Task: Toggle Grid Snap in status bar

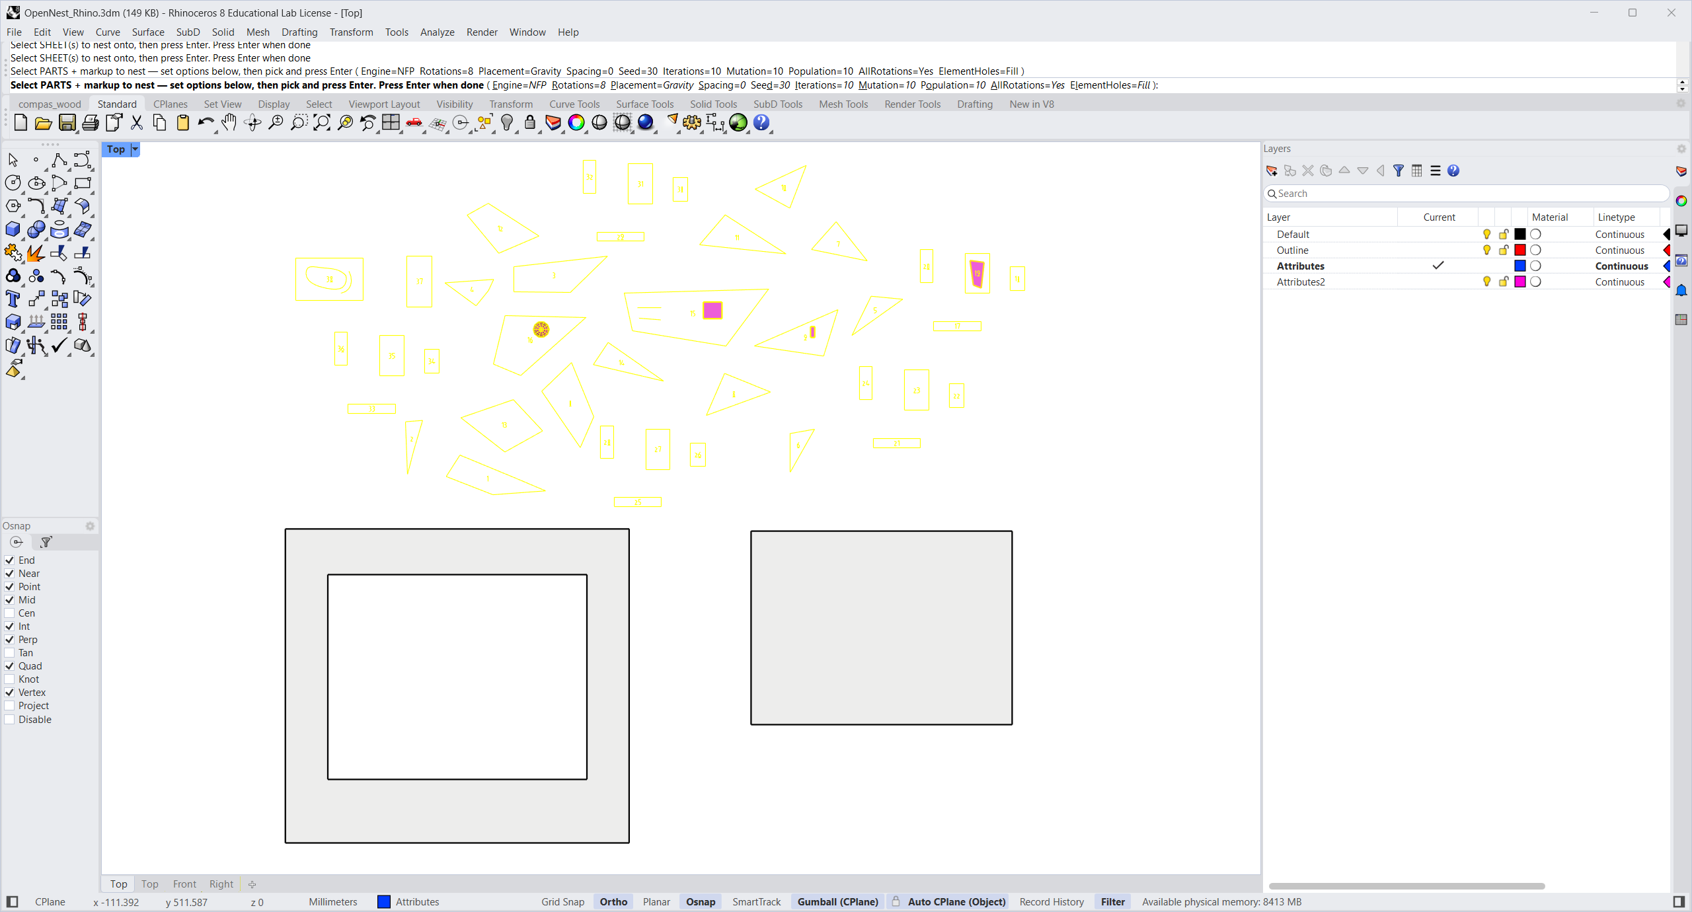Action: click(x=562, y=902)
